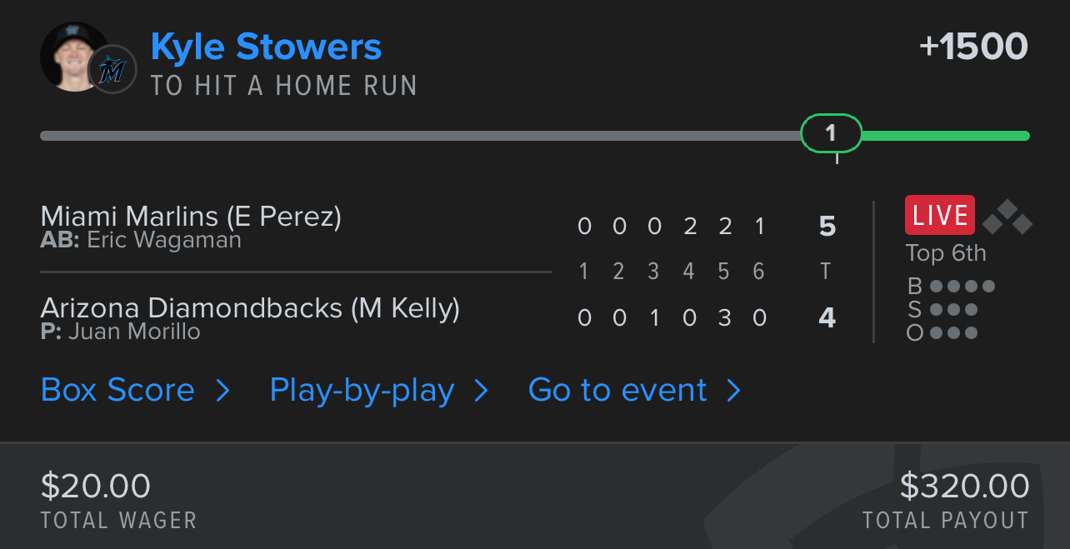The image size is (1070, 549).
Task: Click the baseball diamond bases icon
Action: [1007, 218]
